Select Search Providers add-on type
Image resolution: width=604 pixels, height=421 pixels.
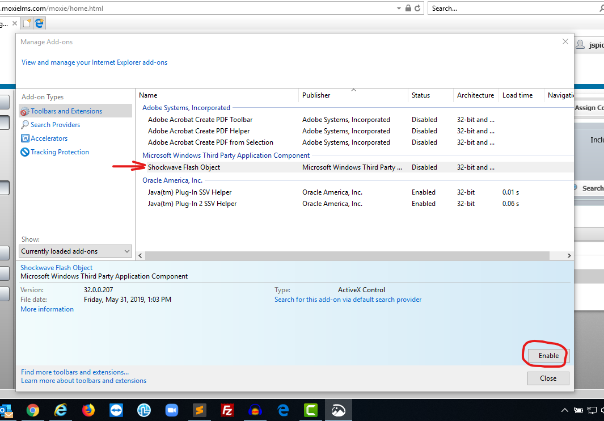[x=55, y=124]
